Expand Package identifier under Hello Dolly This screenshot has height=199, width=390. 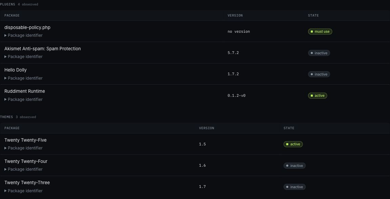pos(23,78)
